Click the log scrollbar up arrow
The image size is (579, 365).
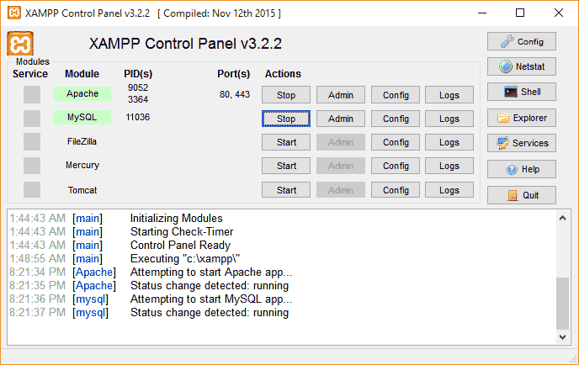point(562,218)
